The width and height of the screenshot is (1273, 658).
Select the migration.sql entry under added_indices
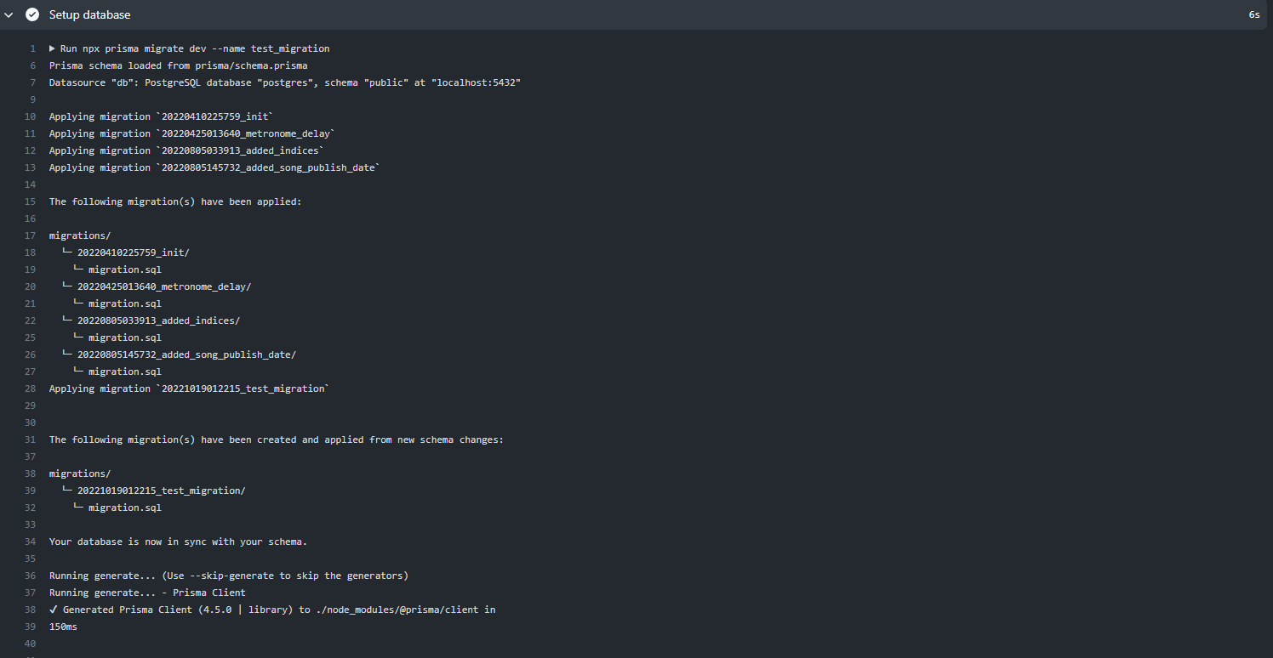tap(125, 338)
